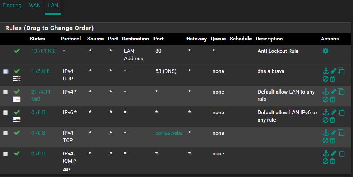Select the 'dns a brava' rule checkbox
This screenshot has width=353, height=177.
tap(6, 71)
